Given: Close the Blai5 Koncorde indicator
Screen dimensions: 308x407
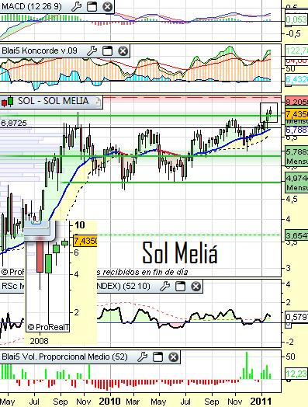Looking at the screenshot, I should (x=123, y=51).
